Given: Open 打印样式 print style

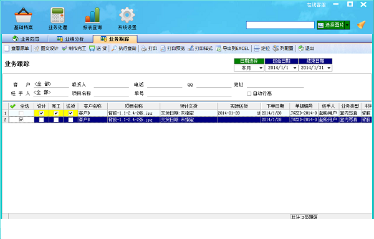Looking at the screenshot, I should click(x=200, y=49).
